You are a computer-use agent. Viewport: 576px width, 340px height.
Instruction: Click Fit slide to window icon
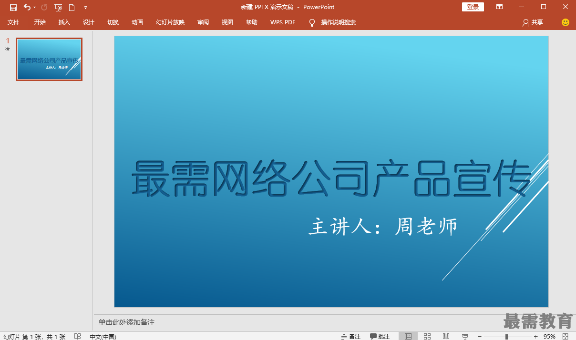(x=566, y=336)
